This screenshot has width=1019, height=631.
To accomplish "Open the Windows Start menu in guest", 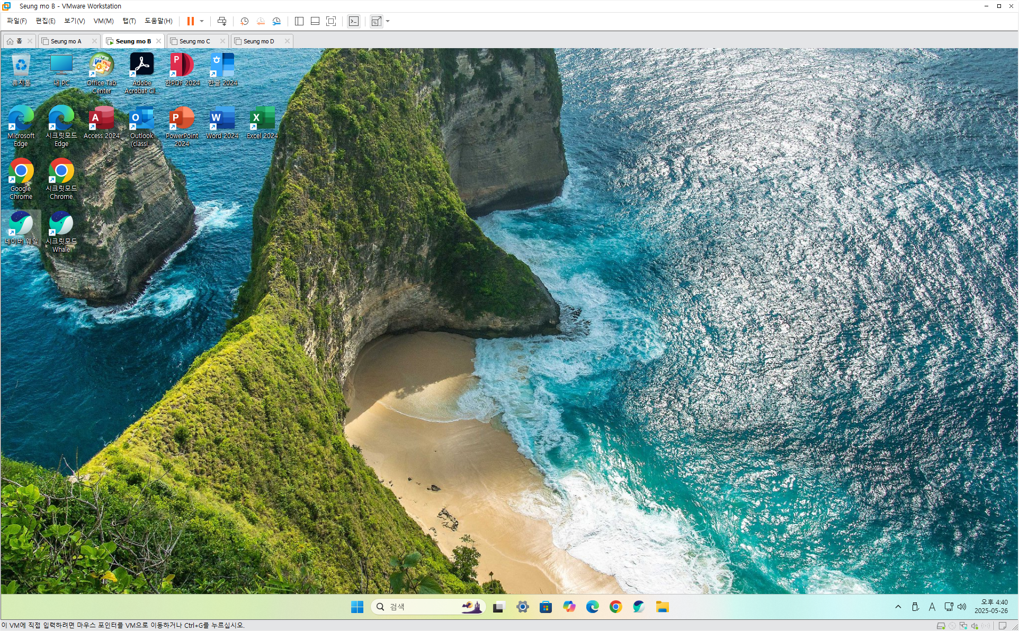I will [357, 607].
